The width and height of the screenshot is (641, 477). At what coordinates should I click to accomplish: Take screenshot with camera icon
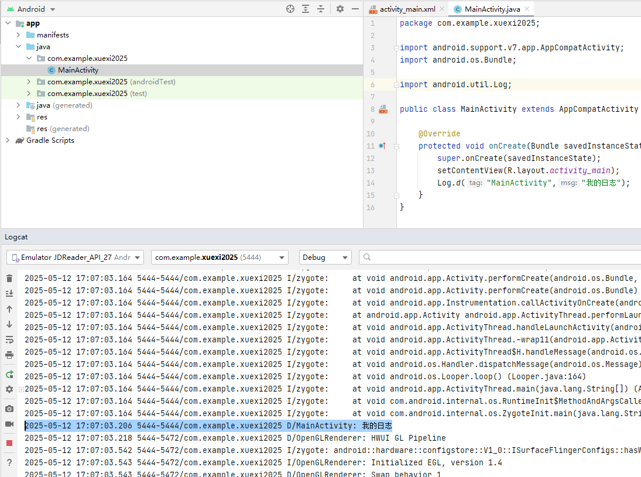pyautogui.click(x=9, y=409)
